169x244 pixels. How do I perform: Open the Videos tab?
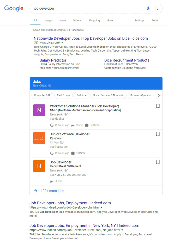click(x=77, y=20)
